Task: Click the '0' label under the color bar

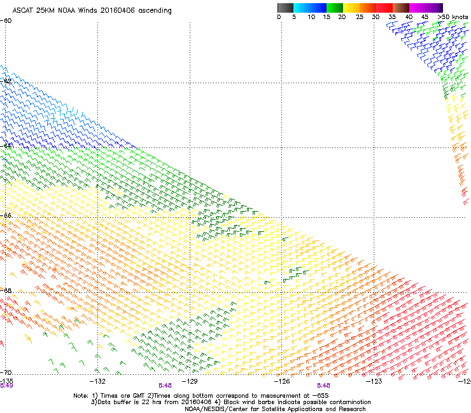Action: tap(279, 17)
